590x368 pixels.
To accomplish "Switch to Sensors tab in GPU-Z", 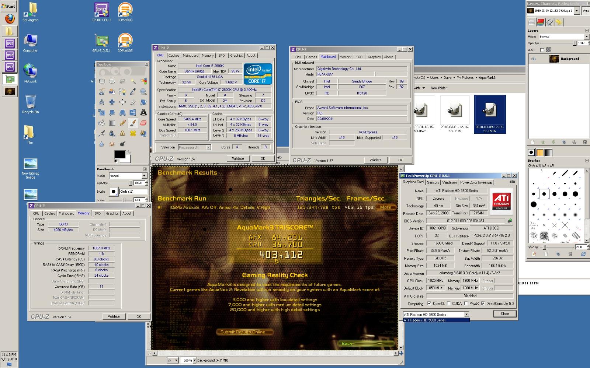I will click(433, 182).
